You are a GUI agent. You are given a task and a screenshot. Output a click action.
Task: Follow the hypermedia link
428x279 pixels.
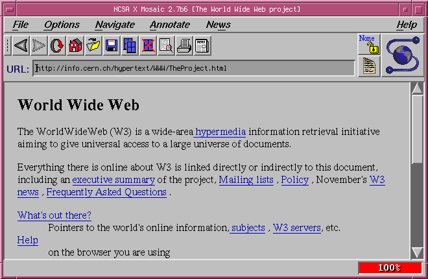(220, 132)
